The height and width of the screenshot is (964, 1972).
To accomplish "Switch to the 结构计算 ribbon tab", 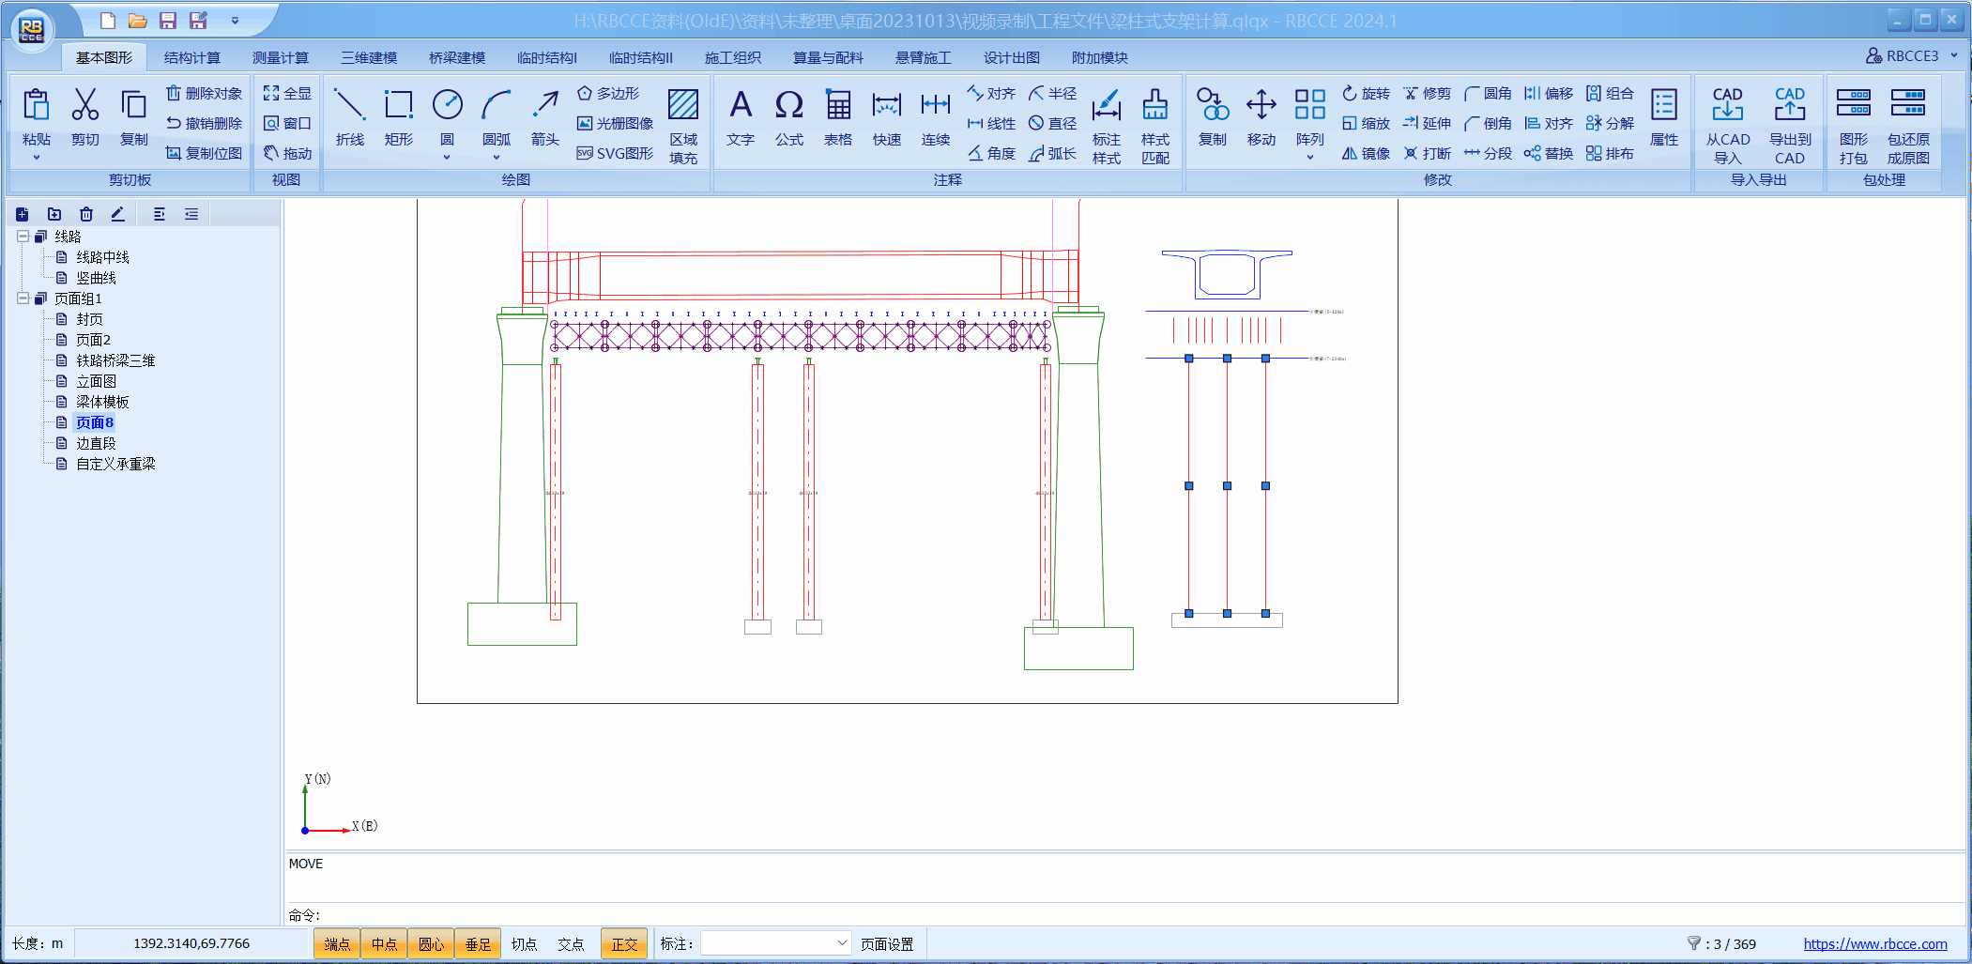I will tap(191, 57).
